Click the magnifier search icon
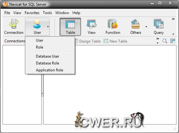 point(165,41)
